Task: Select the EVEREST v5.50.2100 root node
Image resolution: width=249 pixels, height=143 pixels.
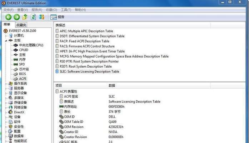Action: point(23,31)
